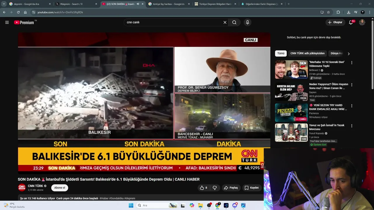Open the YouTube hamburger guide menu

tap(7, 22)
